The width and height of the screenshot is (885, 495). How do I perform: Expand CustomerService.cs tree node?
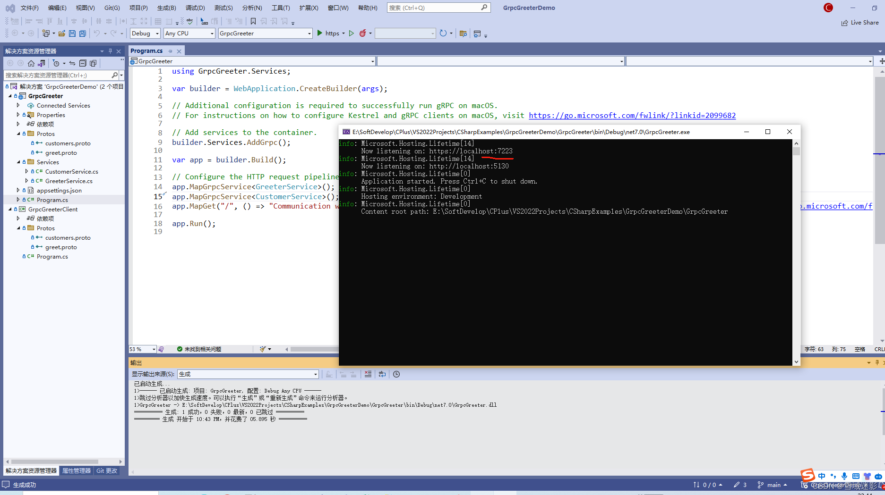[27, 171]
